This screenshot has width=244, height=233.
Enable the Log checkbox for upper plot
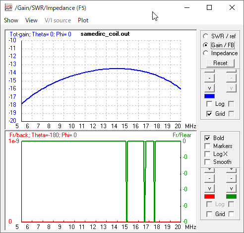click(x=209, y=104)
